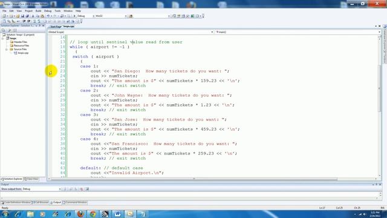Click Toggle Word Wrap icon in Output toolbar
The width and height of the screenshot is (387, 218).
pyautogui.click(x=87, y=189)
